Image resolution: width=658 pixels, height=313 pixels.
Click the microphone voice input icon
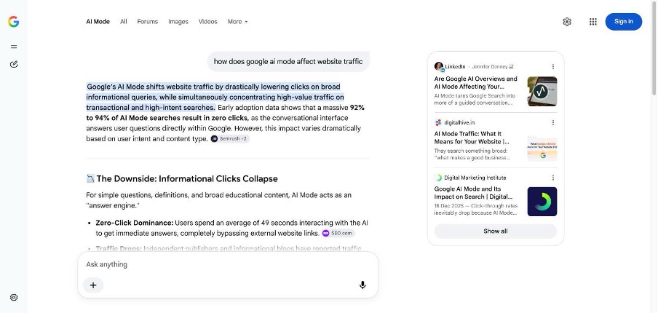coord(362,285)
